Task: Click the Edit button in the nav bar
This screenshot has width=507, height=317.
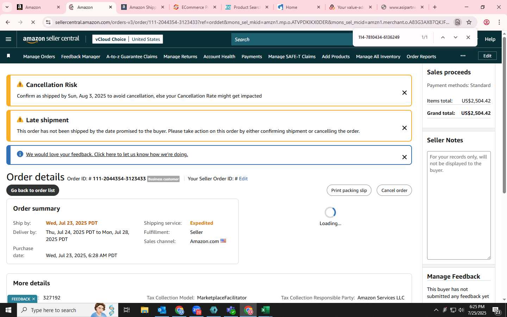Action: coord(487,56)
